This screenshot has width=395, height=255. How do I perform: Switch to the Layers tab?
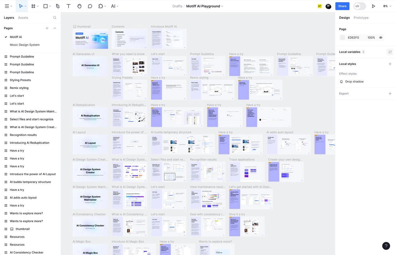(9, 18)
